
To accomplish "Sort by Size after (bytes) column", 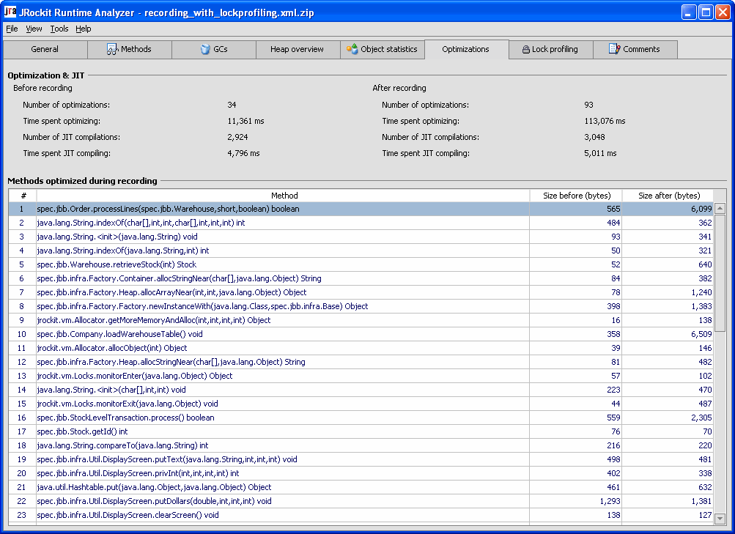I will tap(668, 196).
